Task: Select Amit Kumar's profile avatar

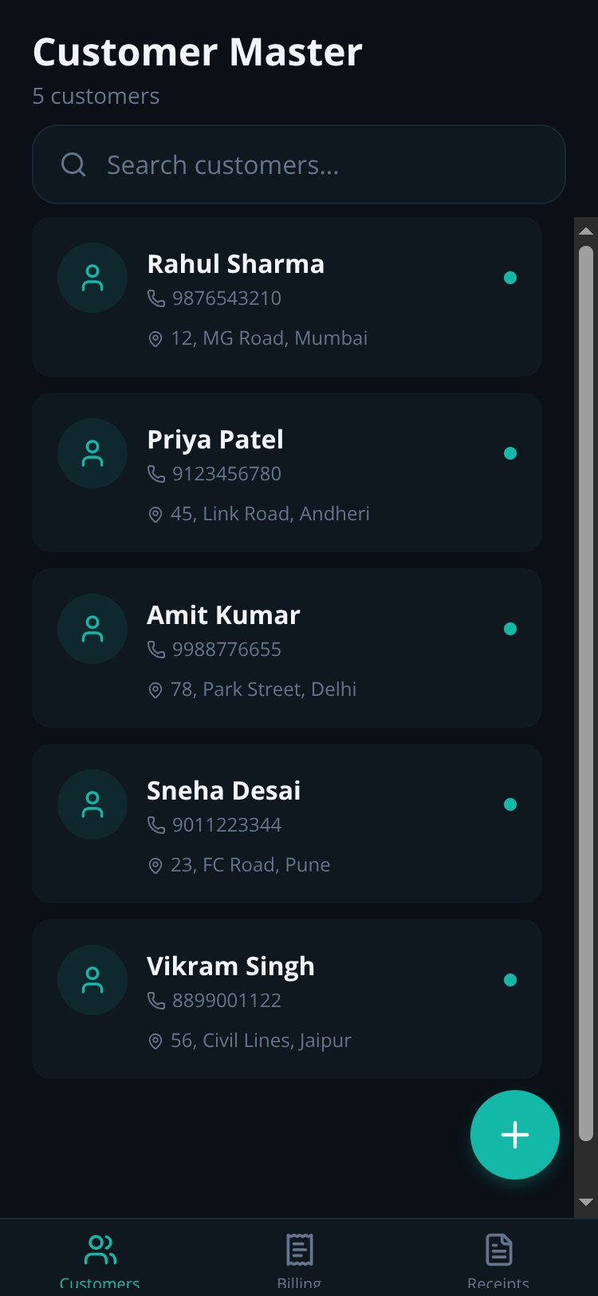Action: pos(92,629)
